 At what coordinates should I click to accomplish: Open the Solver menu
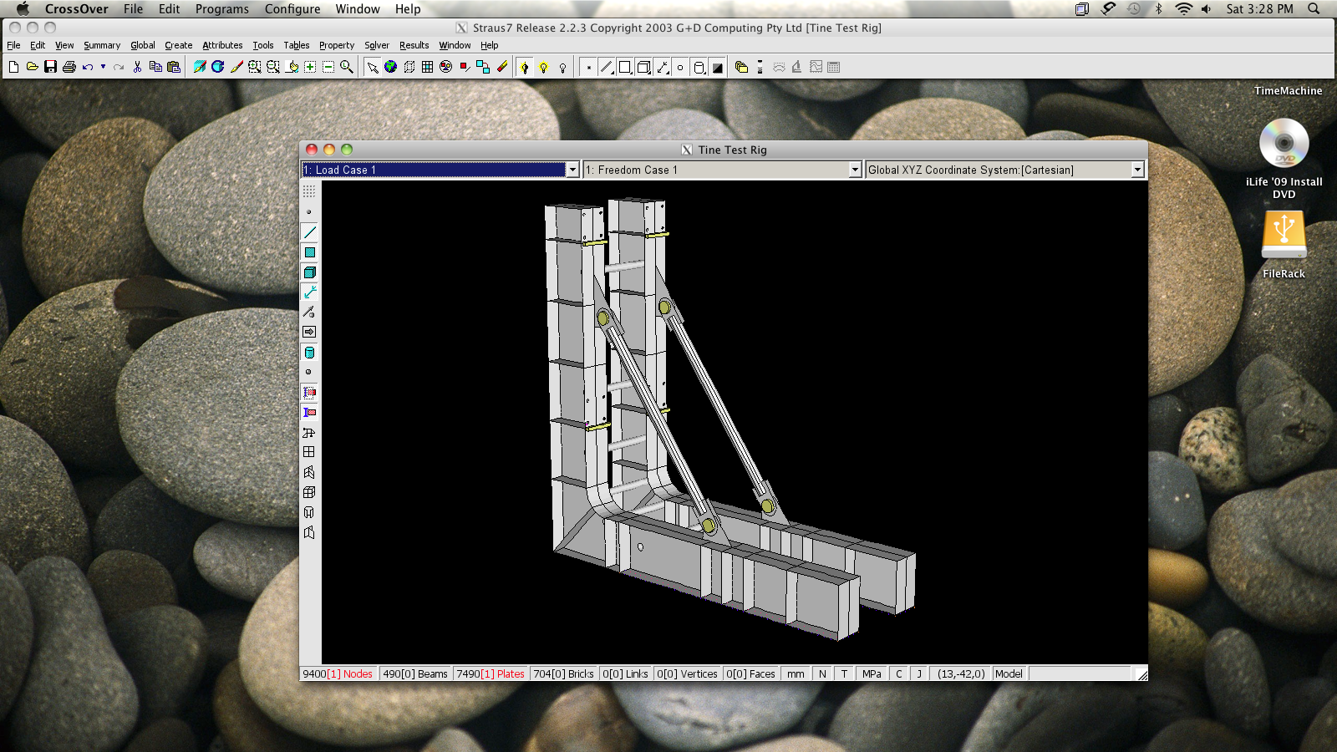[377, 45]
